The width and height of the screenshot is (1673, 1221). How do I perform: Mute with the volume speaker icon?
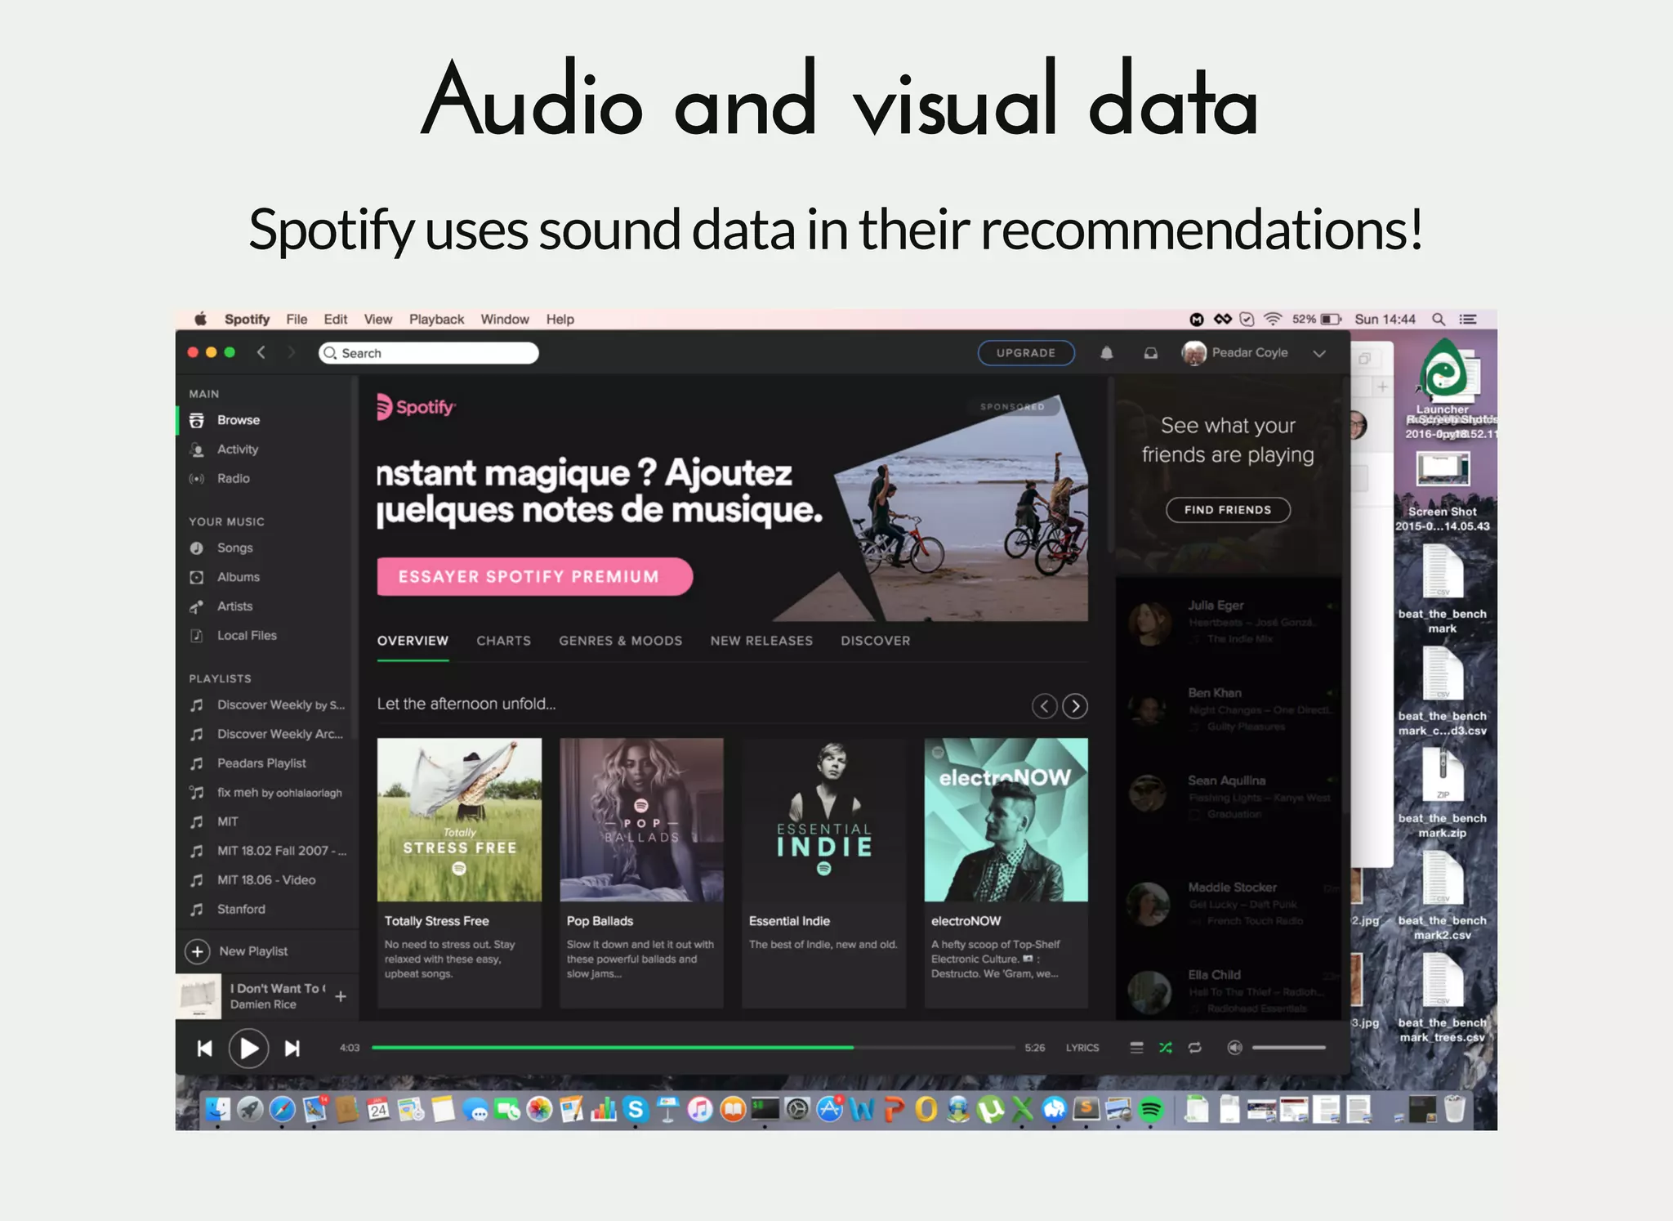coord(1235,1047)
